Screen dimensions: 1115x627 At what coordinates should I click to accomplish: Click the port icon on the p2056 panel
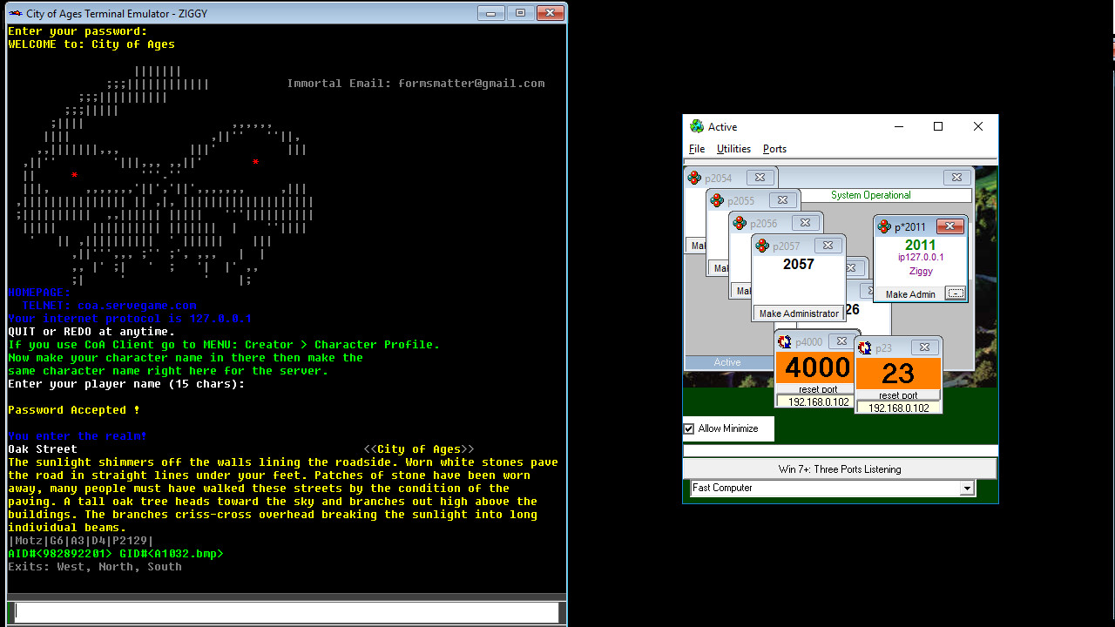tap(740, 222)
